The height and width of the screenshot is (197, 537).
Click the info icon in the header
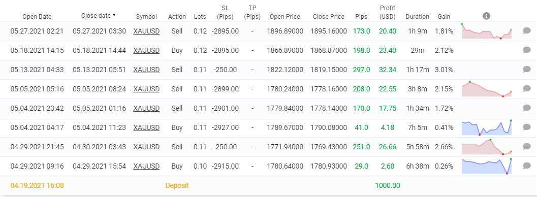[486, 16]
